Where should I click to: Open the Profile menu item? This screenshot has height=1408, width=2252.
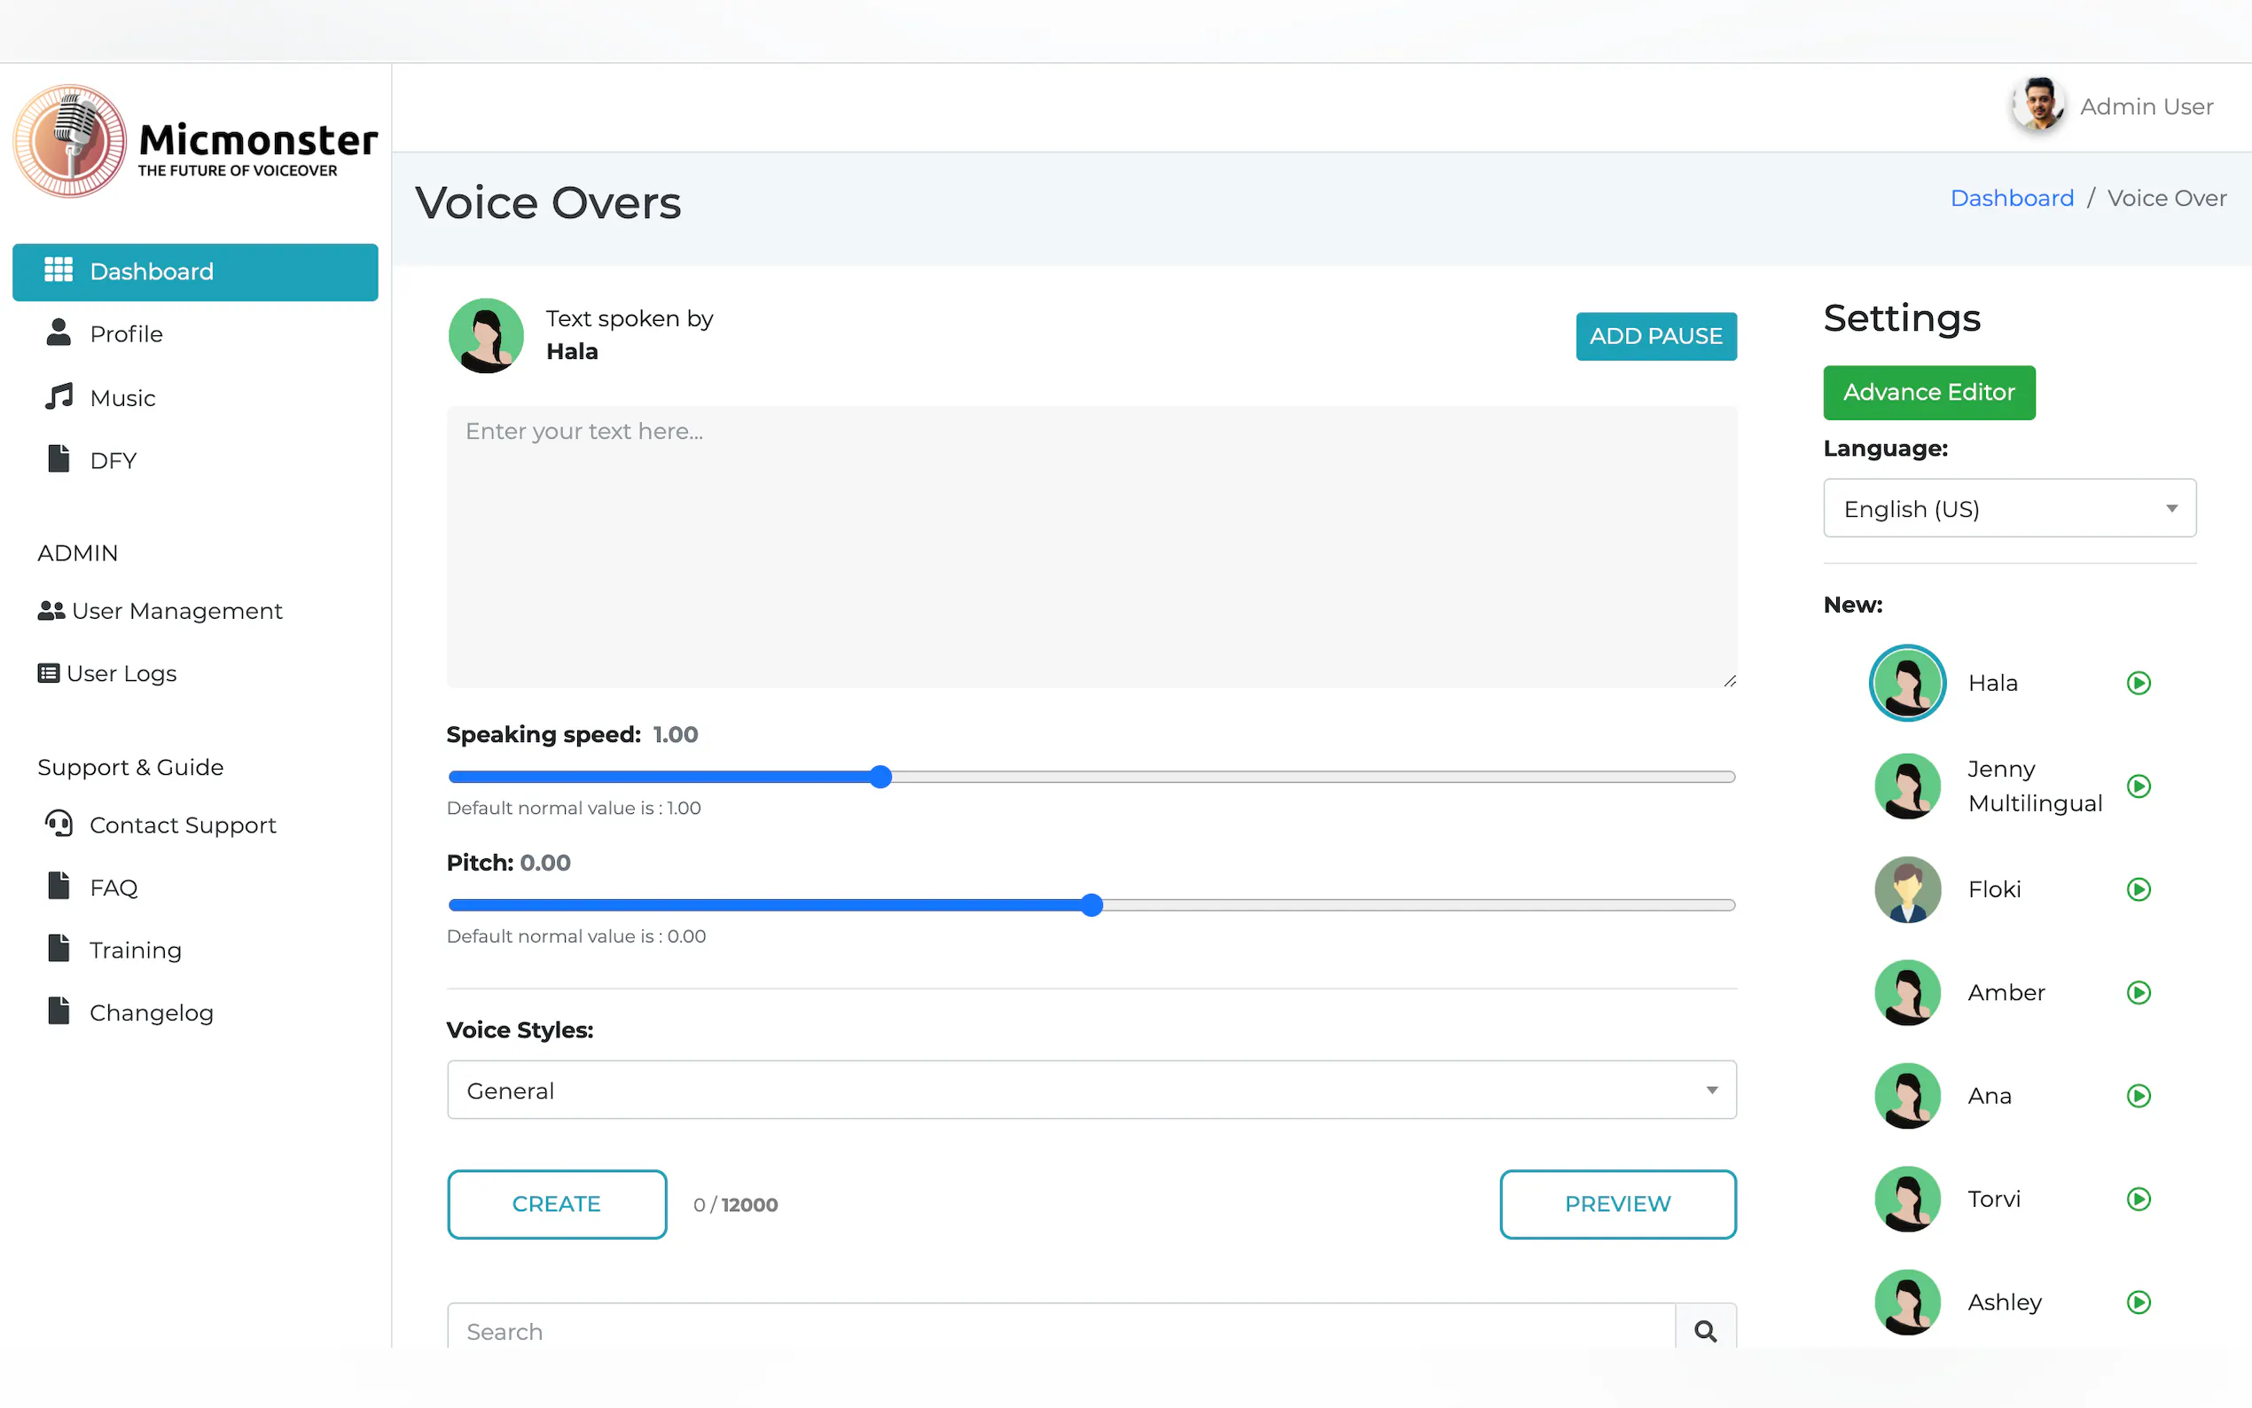click(126, 333)
